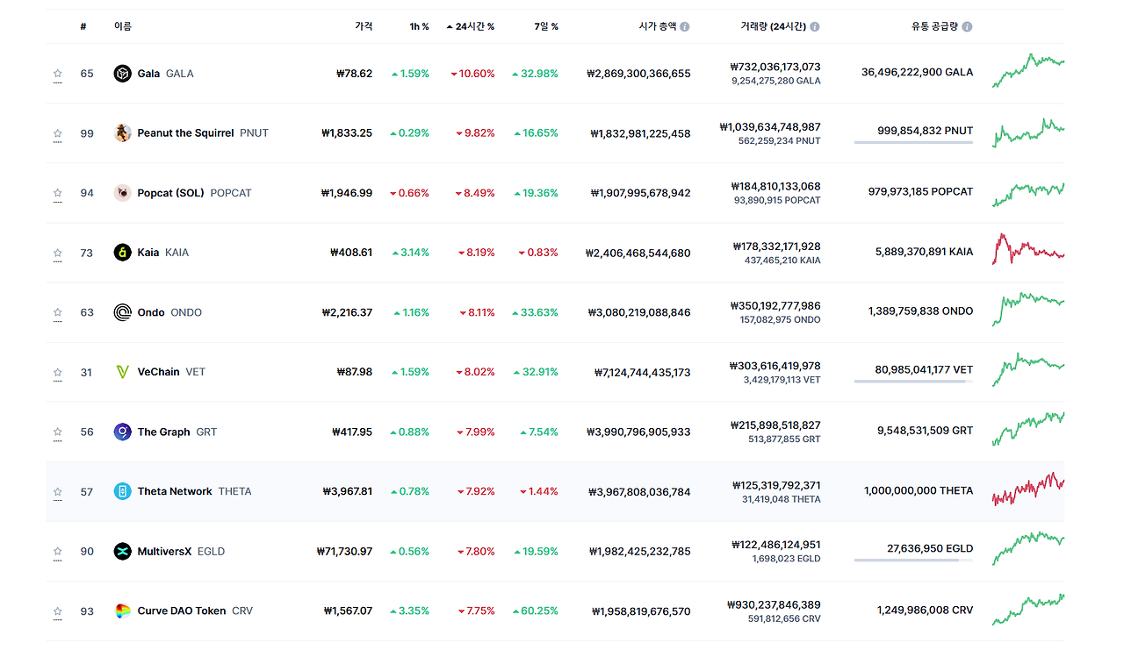Click Curve DAO Token watchlist star

57,611
